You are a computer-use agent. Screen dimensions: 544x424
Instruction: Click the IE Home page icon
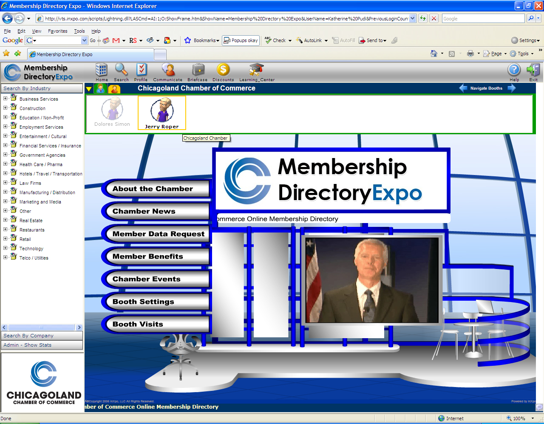coord(434,54)
